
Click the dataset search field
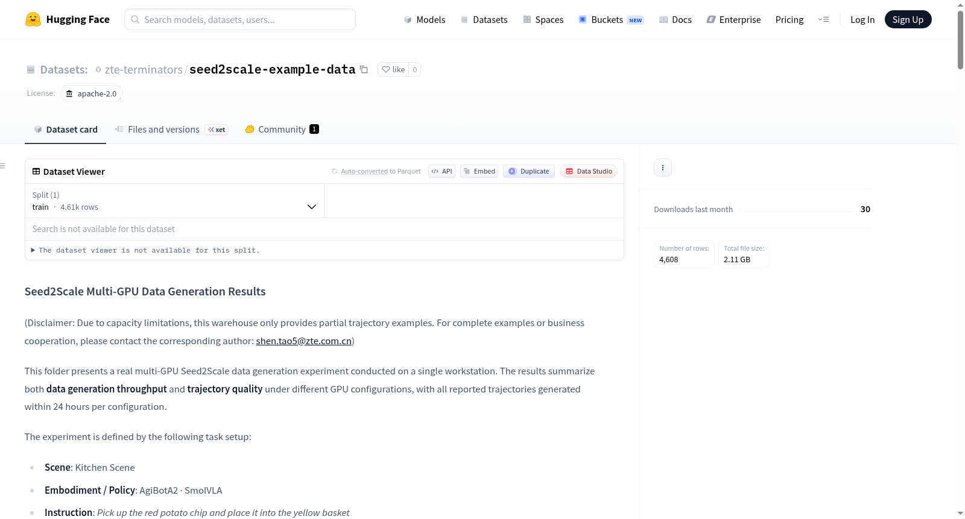tap(324, 229)
